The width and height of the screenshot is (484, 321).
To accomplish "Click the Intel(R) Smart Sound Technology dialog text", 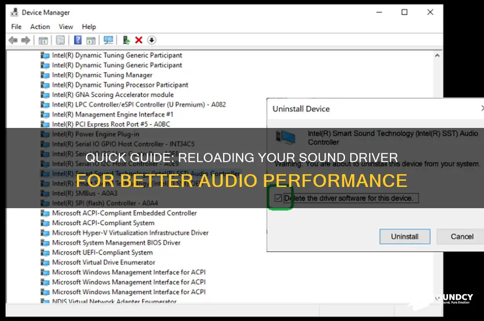I will 393,138.
